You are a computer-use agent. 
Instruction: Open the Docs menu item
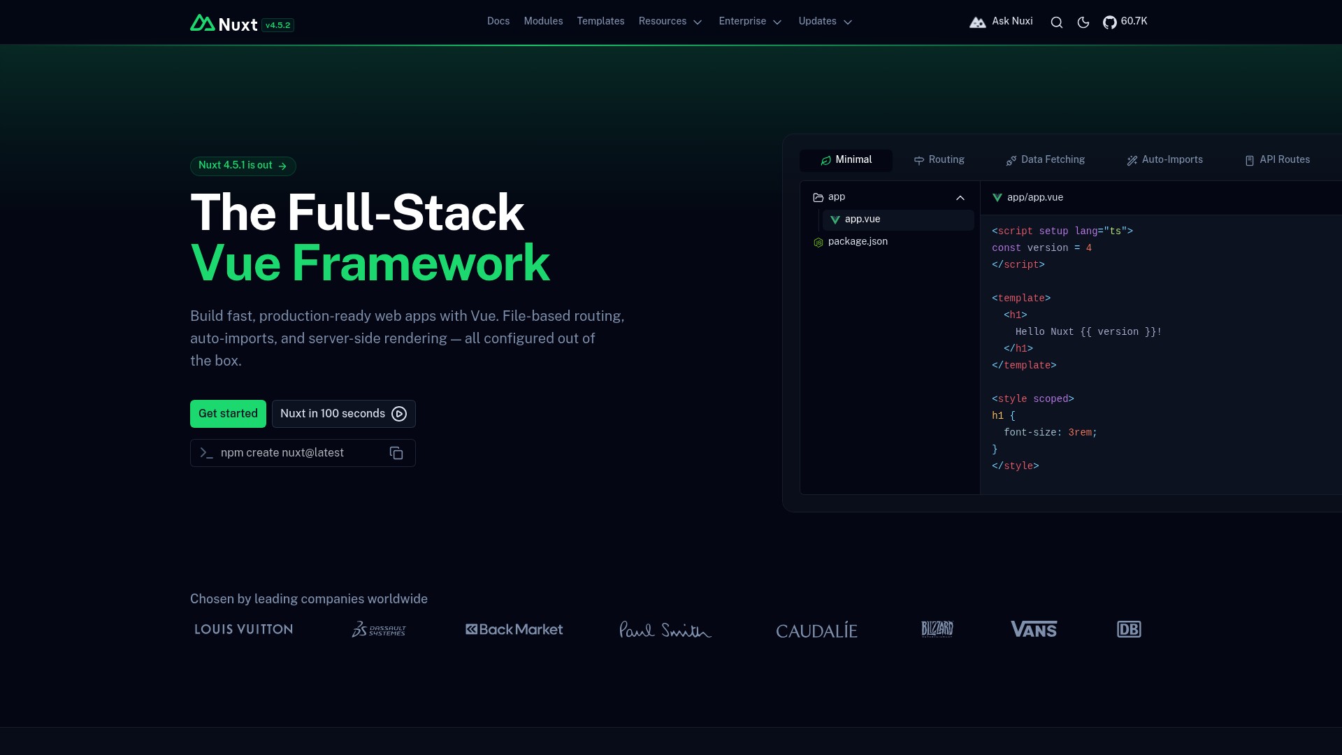(498, 22)
